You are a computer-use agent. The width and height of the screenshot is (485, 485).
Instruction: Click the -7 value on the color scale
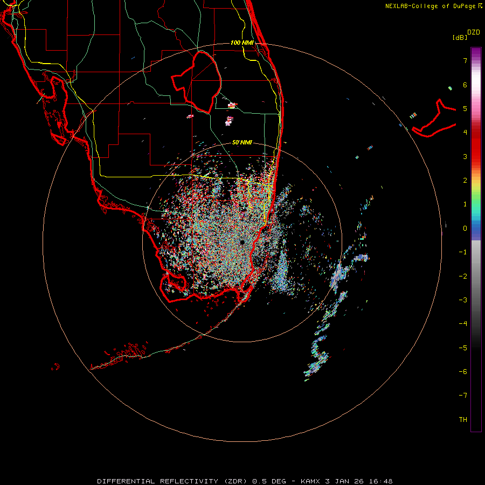(463, 396)
